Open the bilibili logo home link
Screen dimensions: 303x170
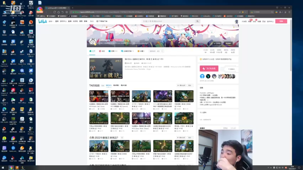coord(42,21)
